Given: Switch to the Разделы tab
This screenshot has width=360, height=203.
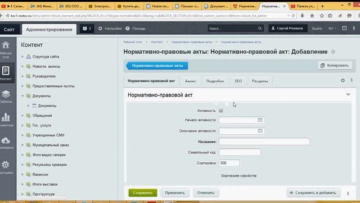Looking at the screenshot, I should [260, 81].
